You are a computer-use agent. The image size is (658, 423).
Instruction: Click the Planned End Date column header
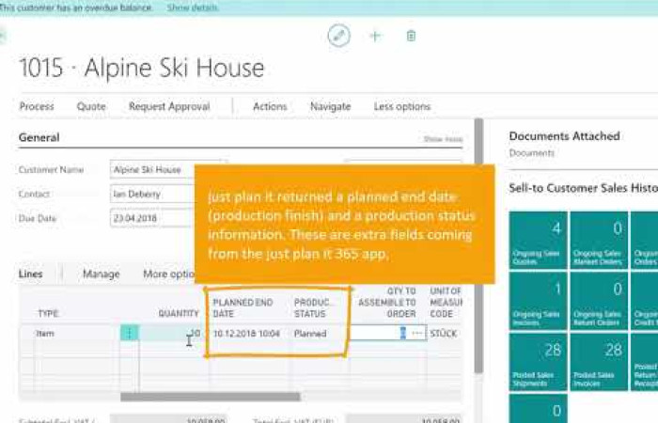tap(243, 308)
